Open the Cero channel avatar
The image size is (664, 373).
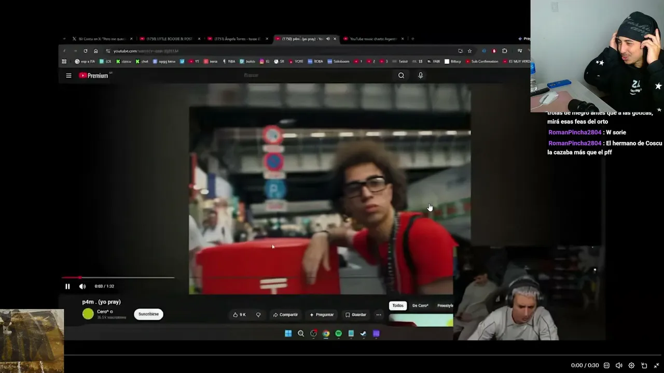pos(88,313)
